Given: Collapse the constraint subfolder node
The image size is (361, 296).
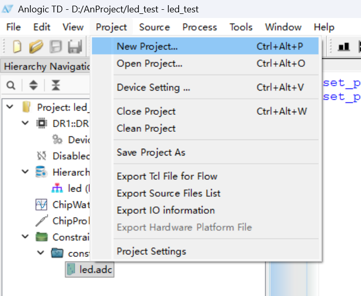Looking at the screenshot, I should point(41,253).
